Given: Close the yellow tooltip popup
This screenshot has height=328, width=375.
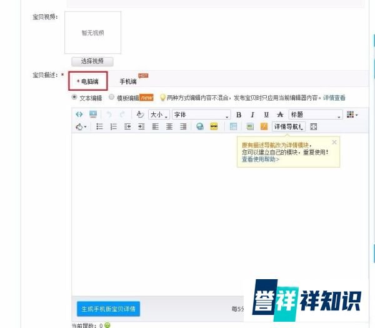Looking at the screenshot, I should click(334, 142).
